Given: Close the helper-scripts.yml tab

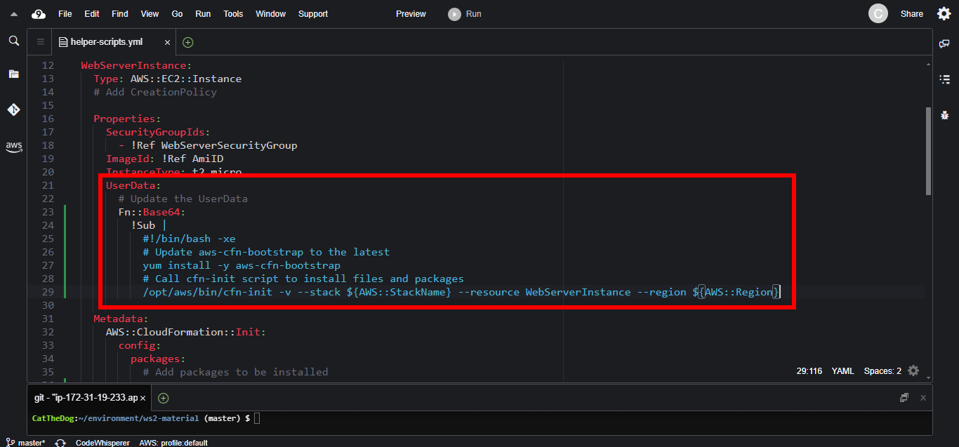Looking at the screenshot, I should coord(167,42).
